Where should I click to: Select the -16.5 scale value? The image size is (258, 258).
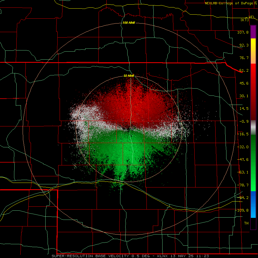243,134
